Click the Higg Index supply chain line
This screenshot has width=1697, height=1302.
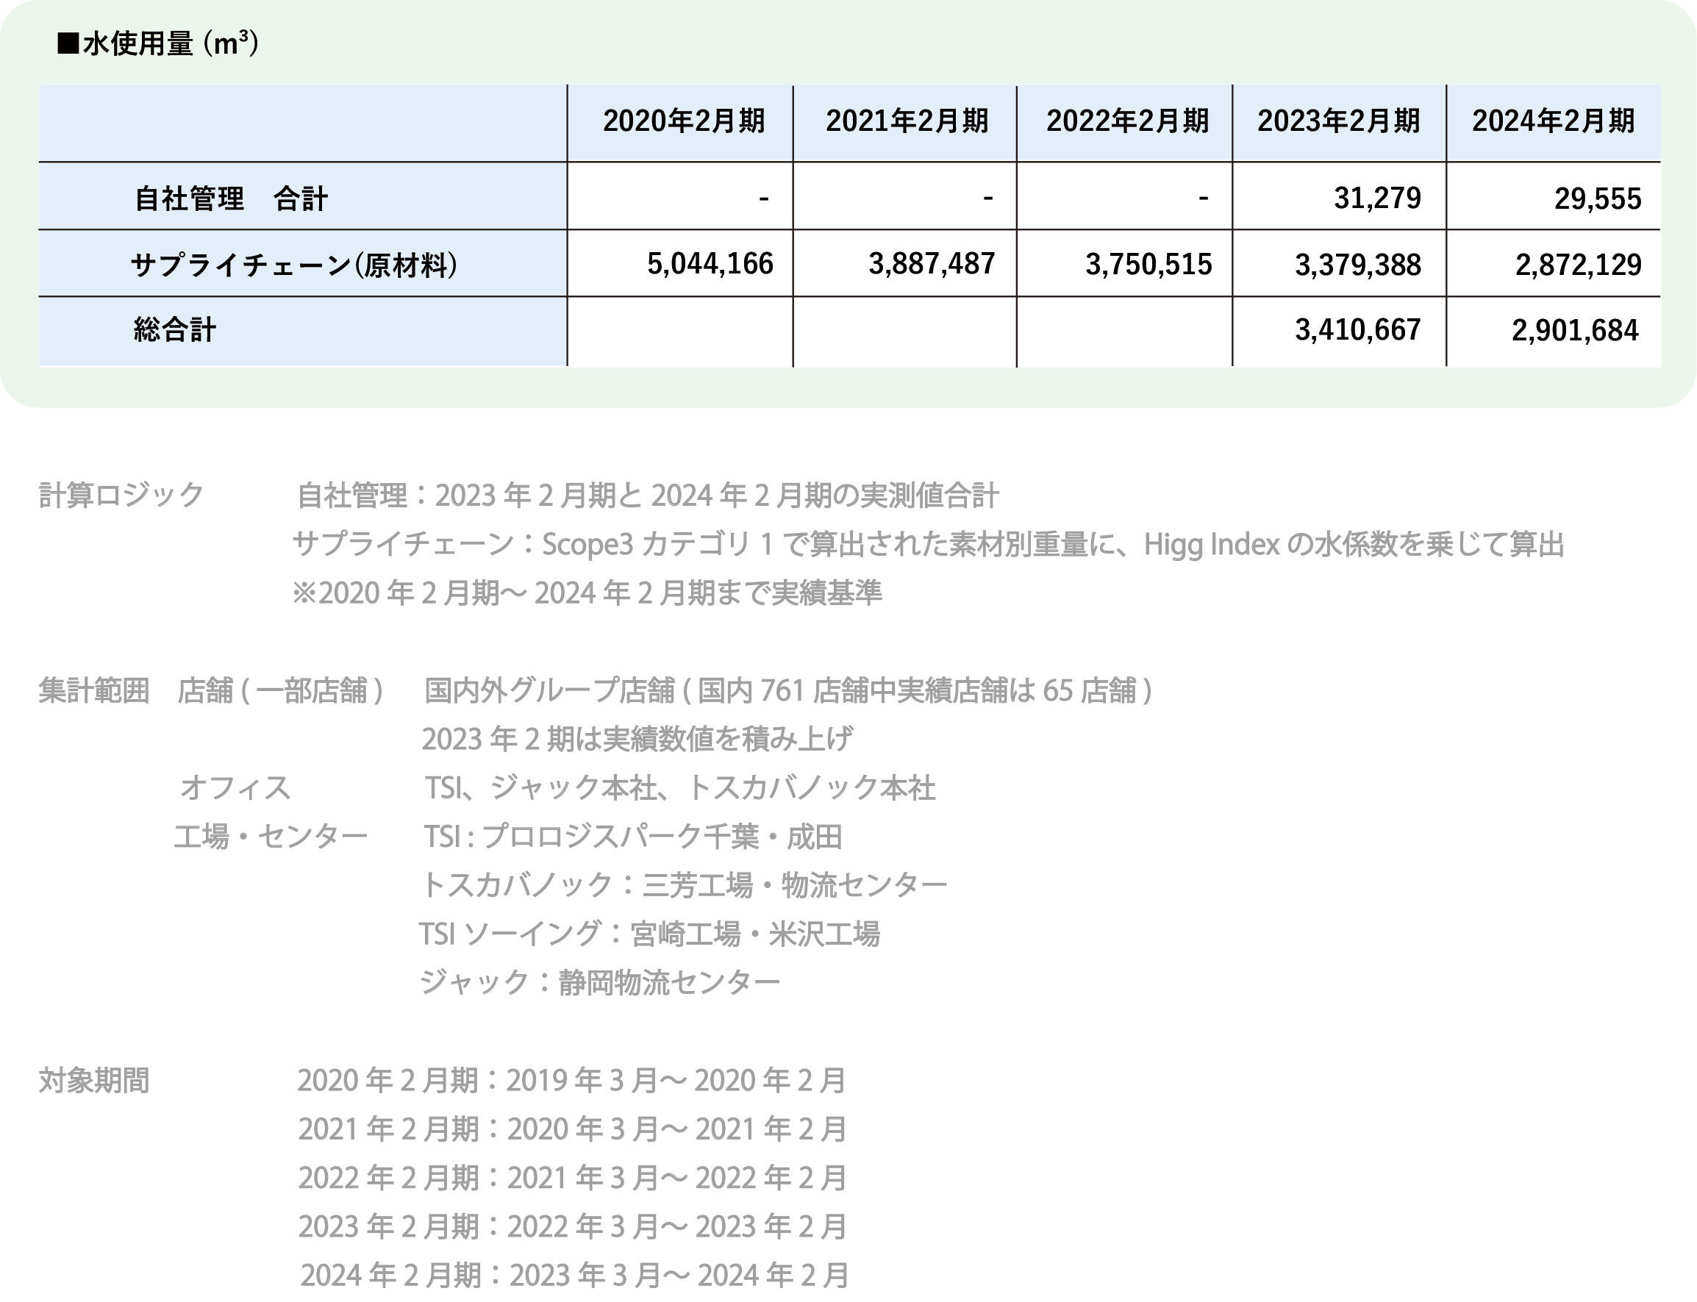[x=929, y=544]
